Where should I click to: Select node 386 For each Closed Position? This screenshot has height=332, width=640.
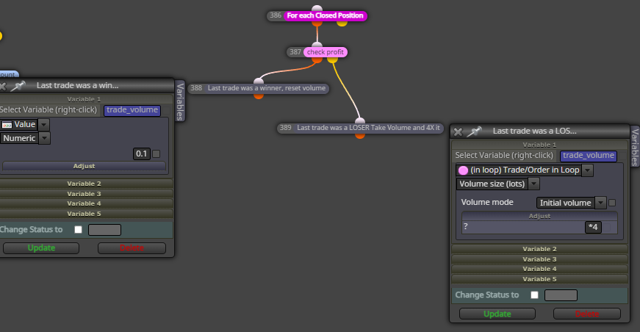point(317,15)
